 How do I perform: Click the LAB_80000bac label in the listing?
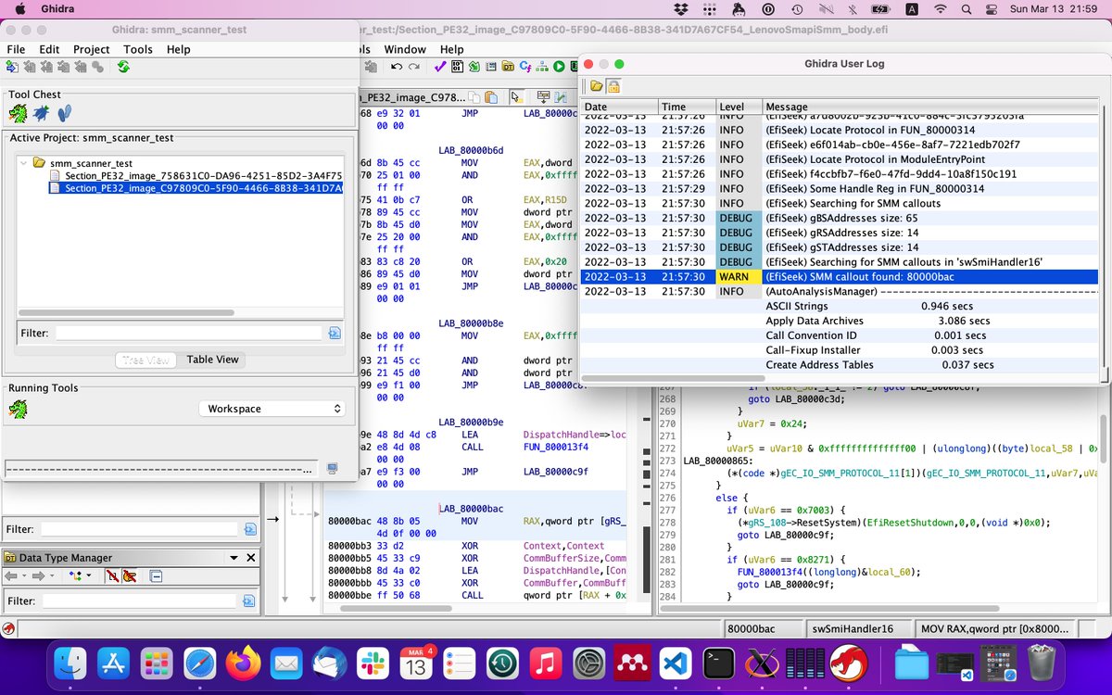pos(471,509)
